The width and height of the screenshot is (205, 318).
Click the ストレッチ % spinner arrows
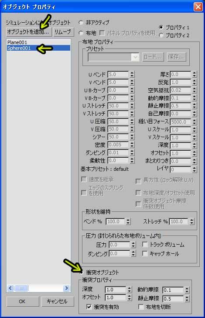pyautogui.click(x=192, y=221)
